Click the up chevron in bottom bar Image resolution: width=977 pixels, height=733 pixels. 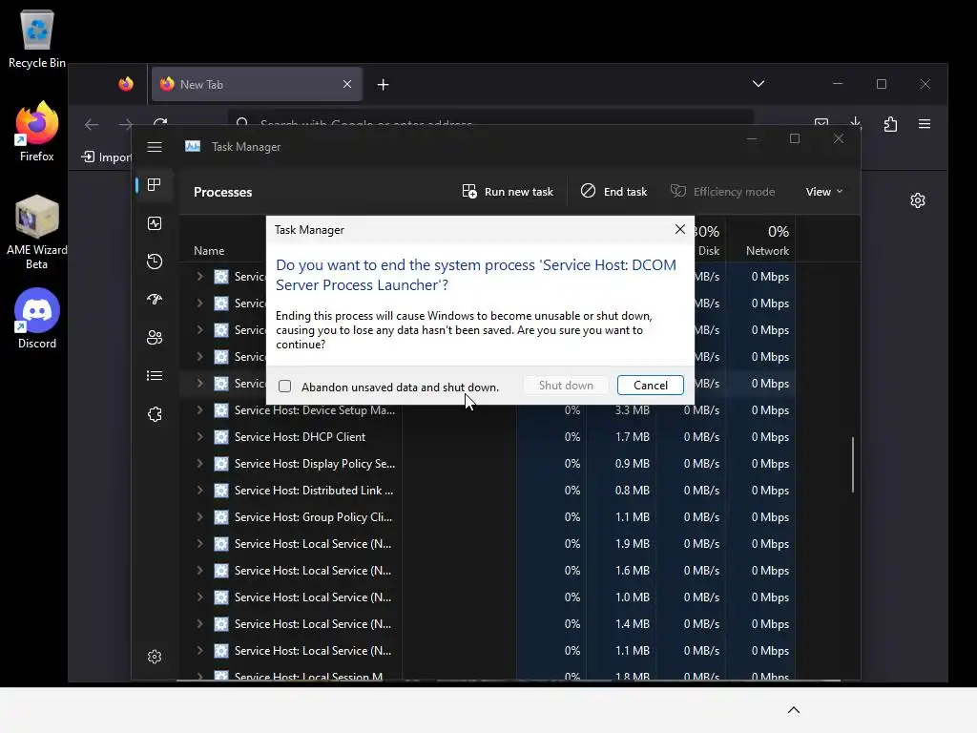point(793,710)
